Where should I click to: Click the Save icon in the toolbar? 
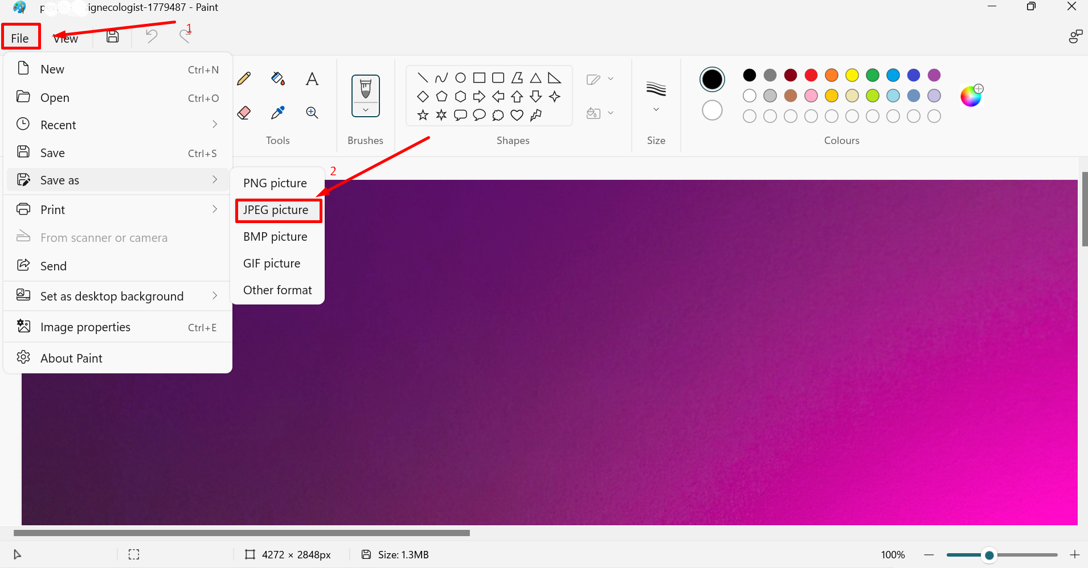113,37
